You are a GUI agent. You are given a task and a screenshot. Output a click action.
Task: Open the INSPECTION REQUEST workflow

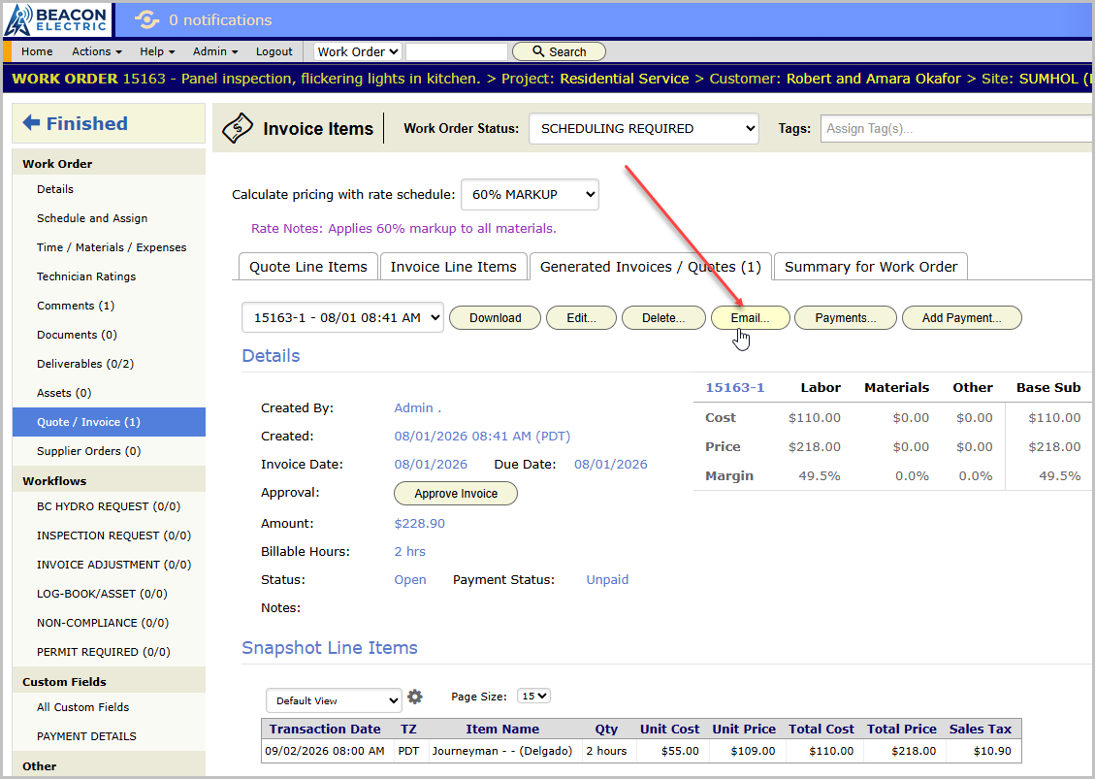(x=113, y=536)
